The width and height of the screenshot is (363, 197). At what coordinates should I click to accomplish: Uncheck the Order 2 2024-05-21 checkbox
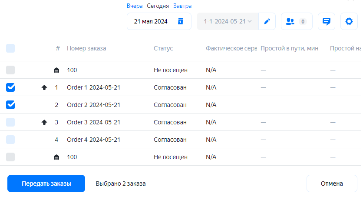point(10,105)
